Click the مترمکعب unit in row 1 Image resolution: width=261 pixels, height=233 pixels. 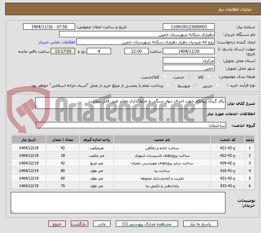point(96,148)
